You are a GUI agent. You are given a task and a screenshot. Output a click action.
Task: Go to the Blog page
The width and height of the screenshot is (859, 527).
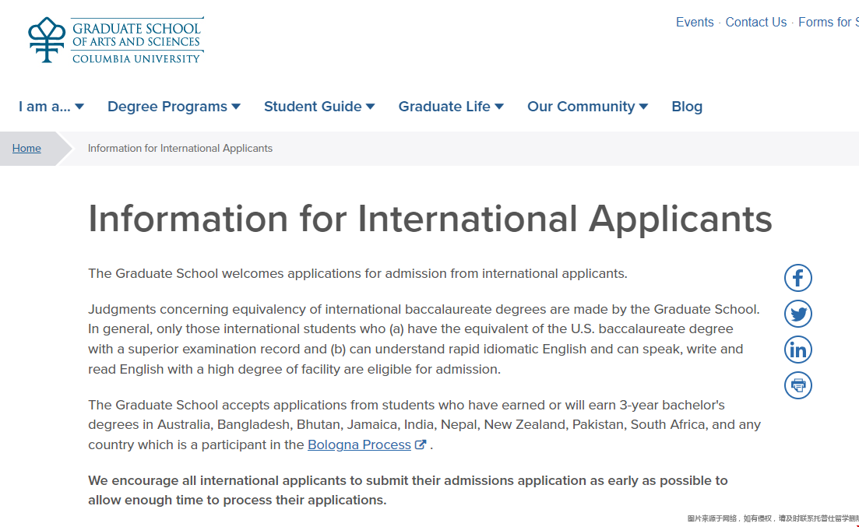click(687, 107)
